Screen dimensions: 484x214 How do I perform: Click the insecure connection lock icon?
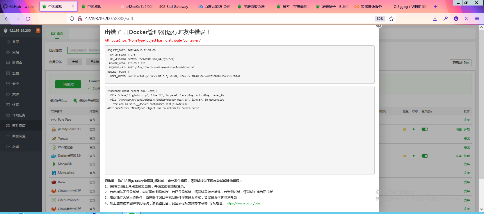click(x=80, y=19)
